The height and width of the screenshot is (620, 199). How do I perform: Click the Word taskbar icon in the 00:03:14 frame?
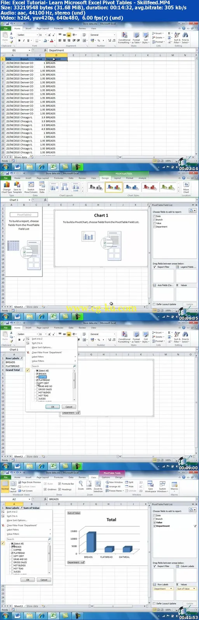point(17,167)
